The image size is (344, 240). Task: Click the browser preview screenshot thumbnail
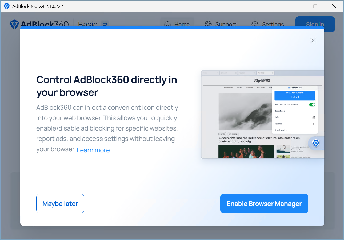click(263, 114)
